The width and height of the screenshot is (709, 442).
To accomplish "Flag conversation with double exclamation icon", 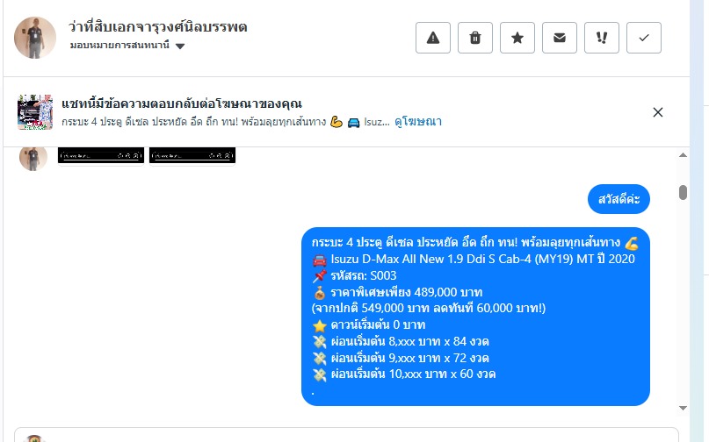I will 602,38.
